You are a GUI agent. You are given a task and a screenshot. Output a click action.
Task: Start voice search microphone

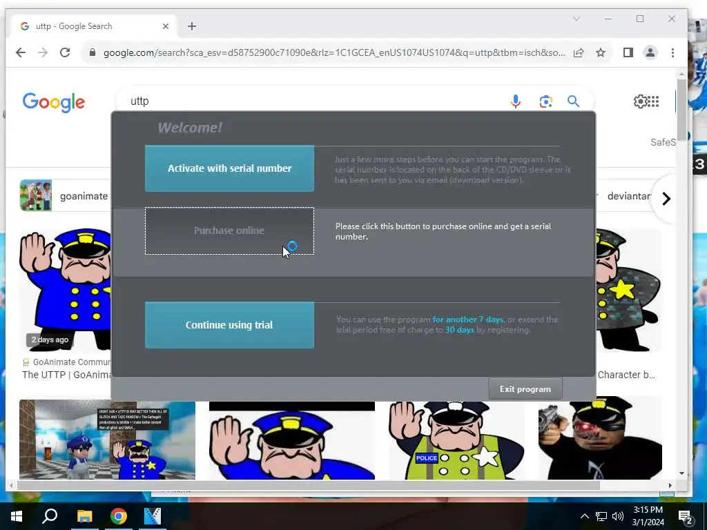click(516, 101)
